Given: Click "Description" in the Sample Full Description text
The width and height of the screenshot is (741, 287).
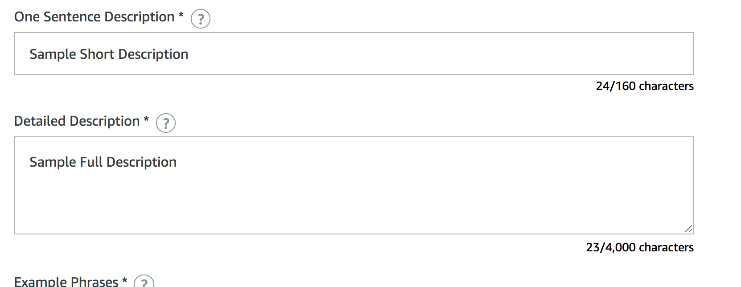Looking at the screenshot, I should (x=142, y=162).
